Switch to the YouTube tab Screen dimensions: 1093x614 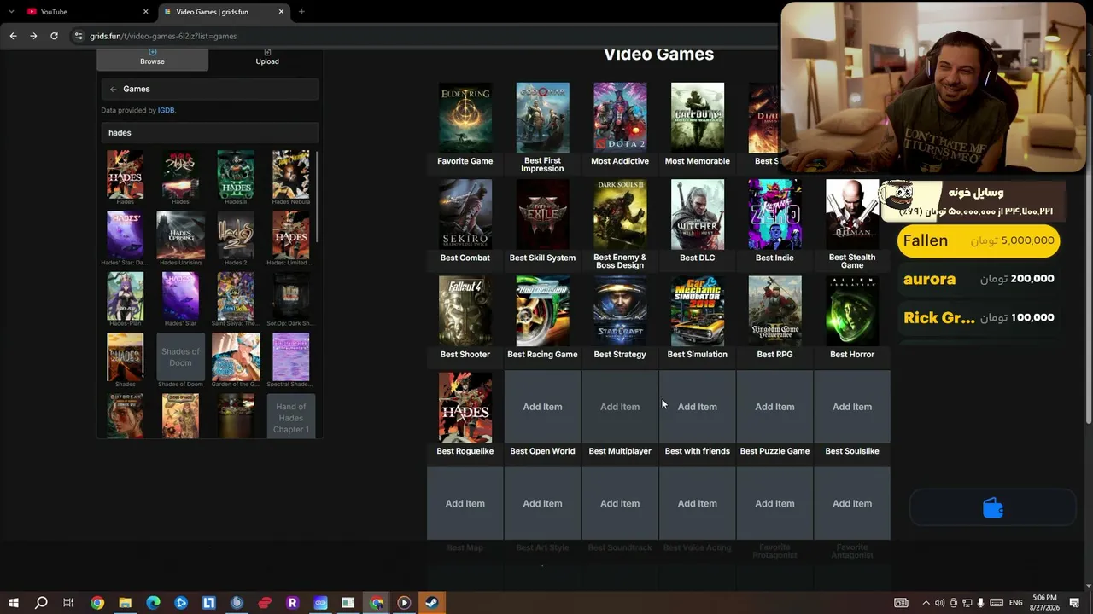(87, 12)
